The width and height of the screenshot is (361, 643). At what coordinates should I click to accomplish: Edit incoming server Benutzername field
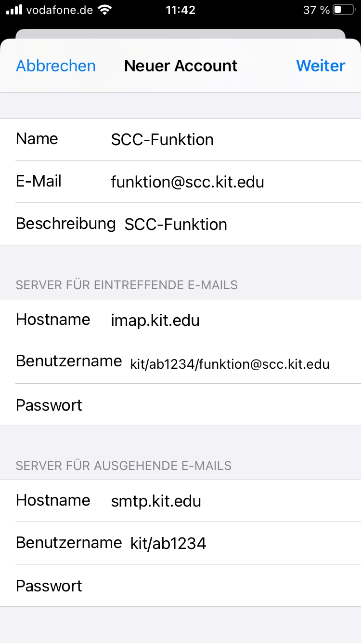pyautogui.click(x=230, y=363)
